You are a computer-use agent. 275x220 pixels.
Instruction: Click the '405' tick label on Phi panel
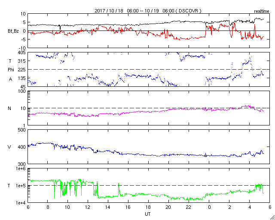[22, 52]
